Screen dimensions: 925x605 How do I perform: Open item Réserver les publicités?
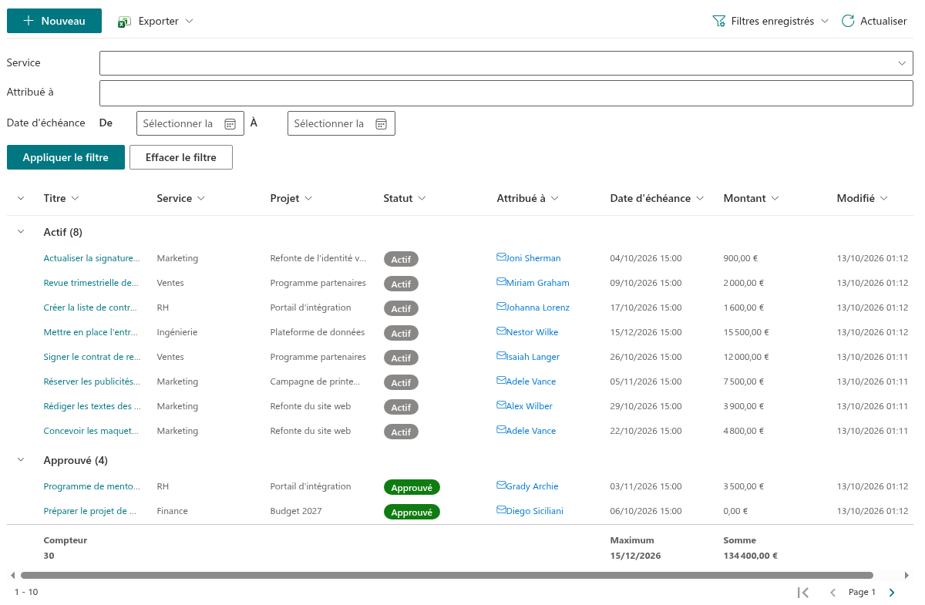coord(92,381)
